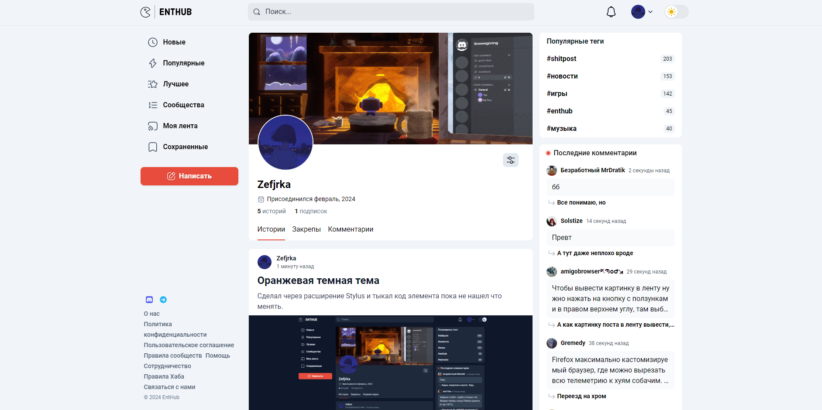Open Сотрудничество footer link
Viewport: 822px width, 410px height.
click(168, 366)
